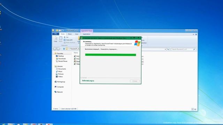Viewport: 223px width, 125px height.
Task: Collapse the ribbon with the small arrow
Action: click(x=193, y=34)
